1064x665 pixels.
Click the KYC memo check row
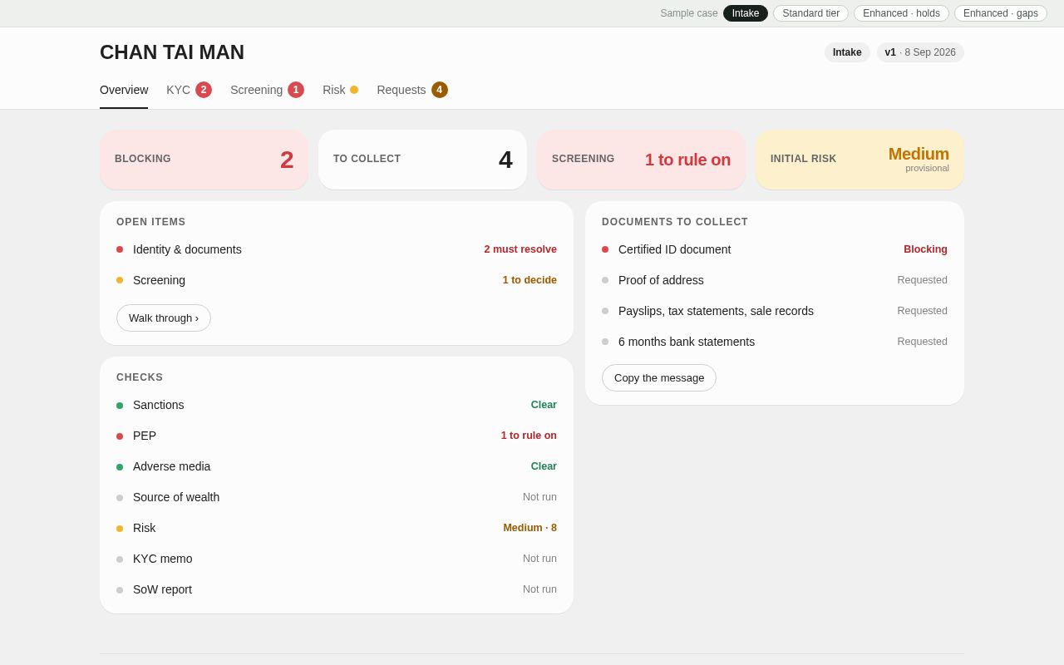pos(337,559)
